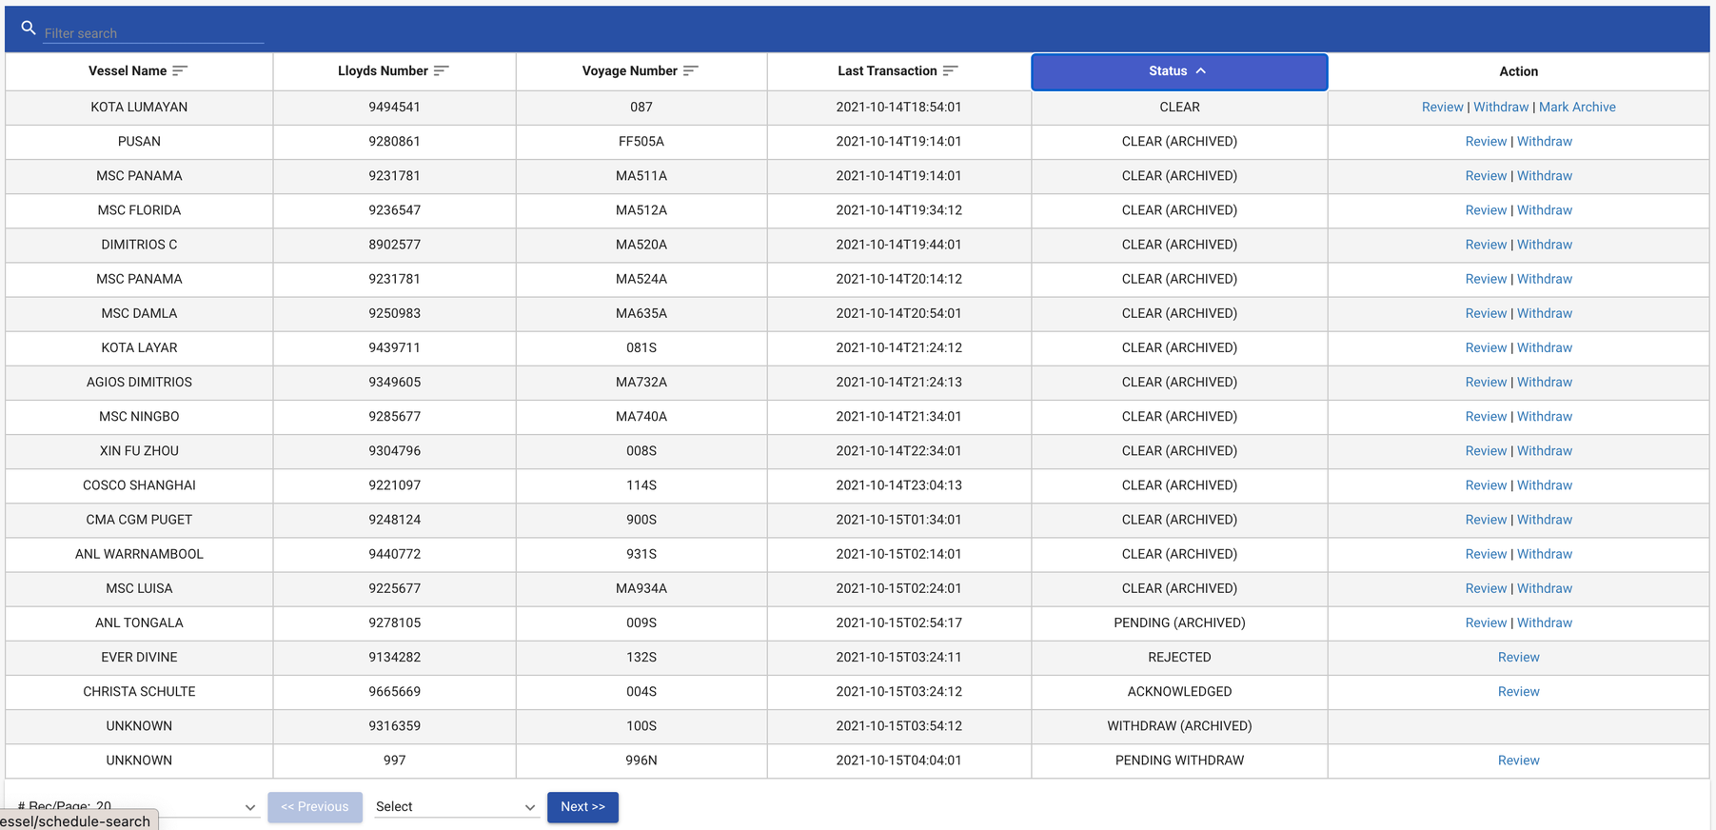Review MSC PANAMA voyage MA524A

pyautogui.click(x=1486, y=279)
